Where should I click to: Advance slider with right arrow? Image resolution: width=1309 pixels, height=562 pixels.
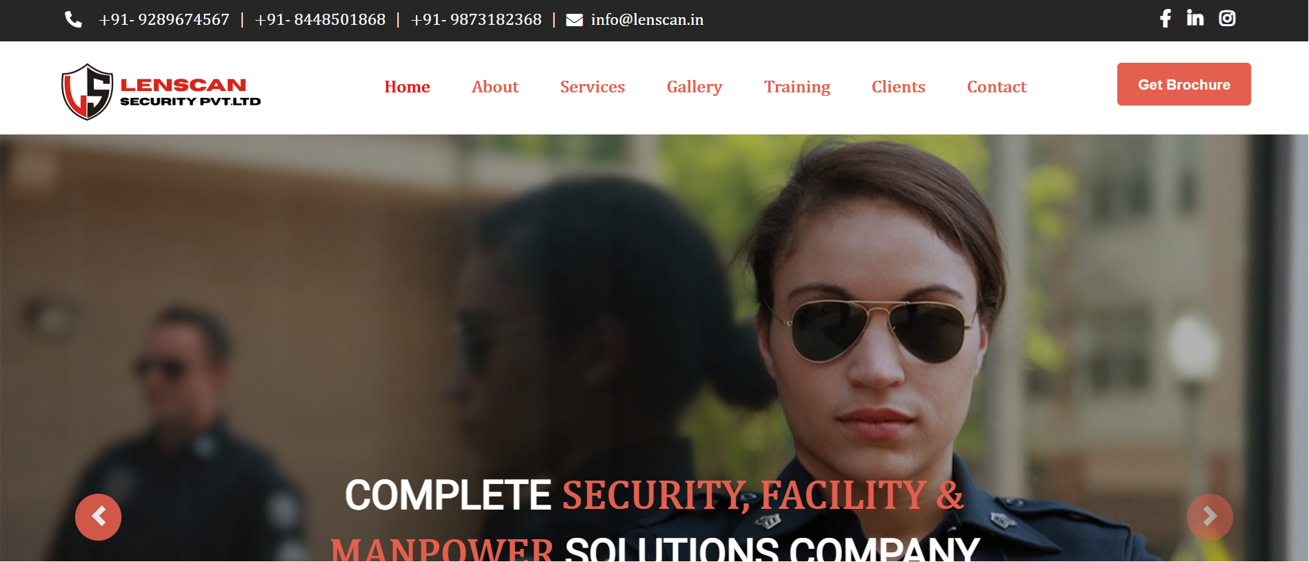point(1210,516)
